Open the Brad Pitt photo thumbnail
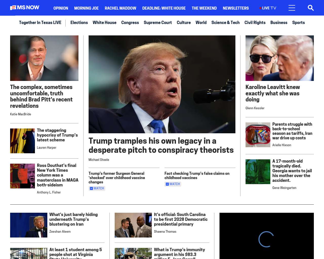 tap(44, 58)
